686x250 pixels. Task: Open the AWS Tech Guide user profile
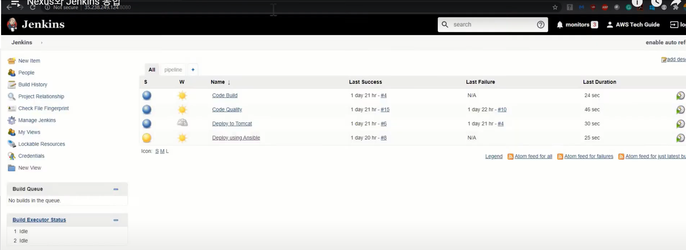coord(633,25)
